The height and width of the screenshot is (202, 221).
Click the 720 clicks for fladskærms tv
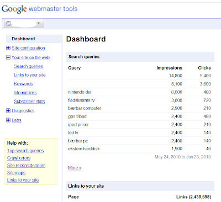click(x=207, y=100)
